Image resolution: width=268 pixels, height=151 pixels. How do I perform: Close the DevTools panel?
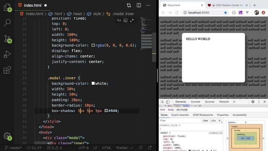265,102
